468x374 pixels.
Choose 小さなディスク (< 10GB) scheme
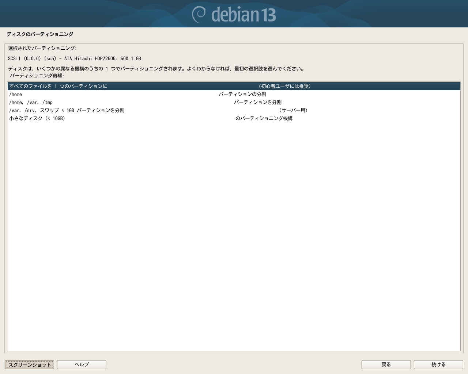tap(234, 118)
